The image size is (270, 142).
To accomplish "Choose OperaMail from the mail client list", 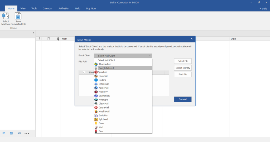I will coord(123,107).
